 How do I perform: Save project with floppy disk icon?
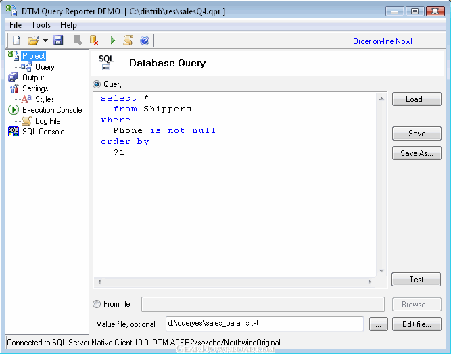[58, 41]
